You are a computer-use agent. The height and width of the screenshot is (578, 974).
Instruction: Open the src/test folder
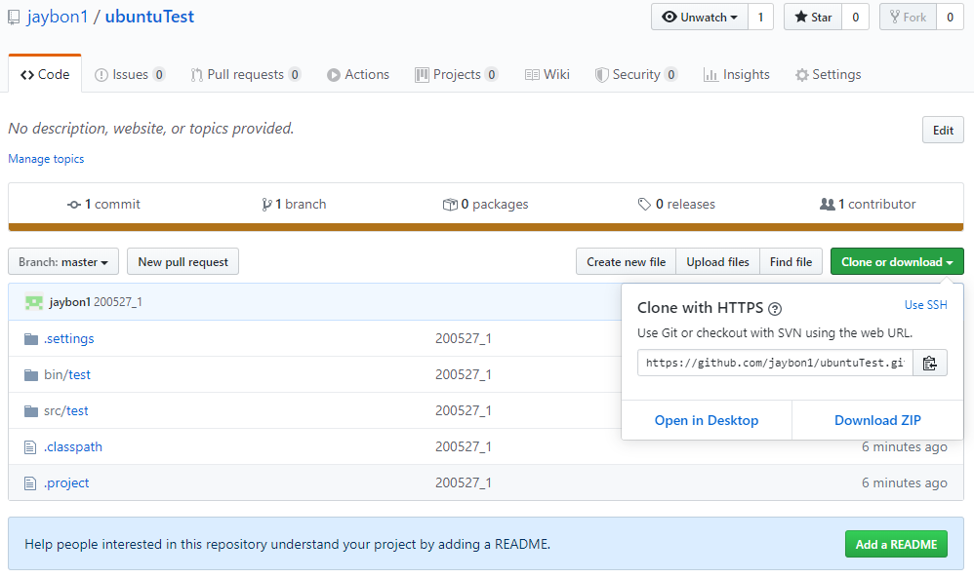pos(65,410)
